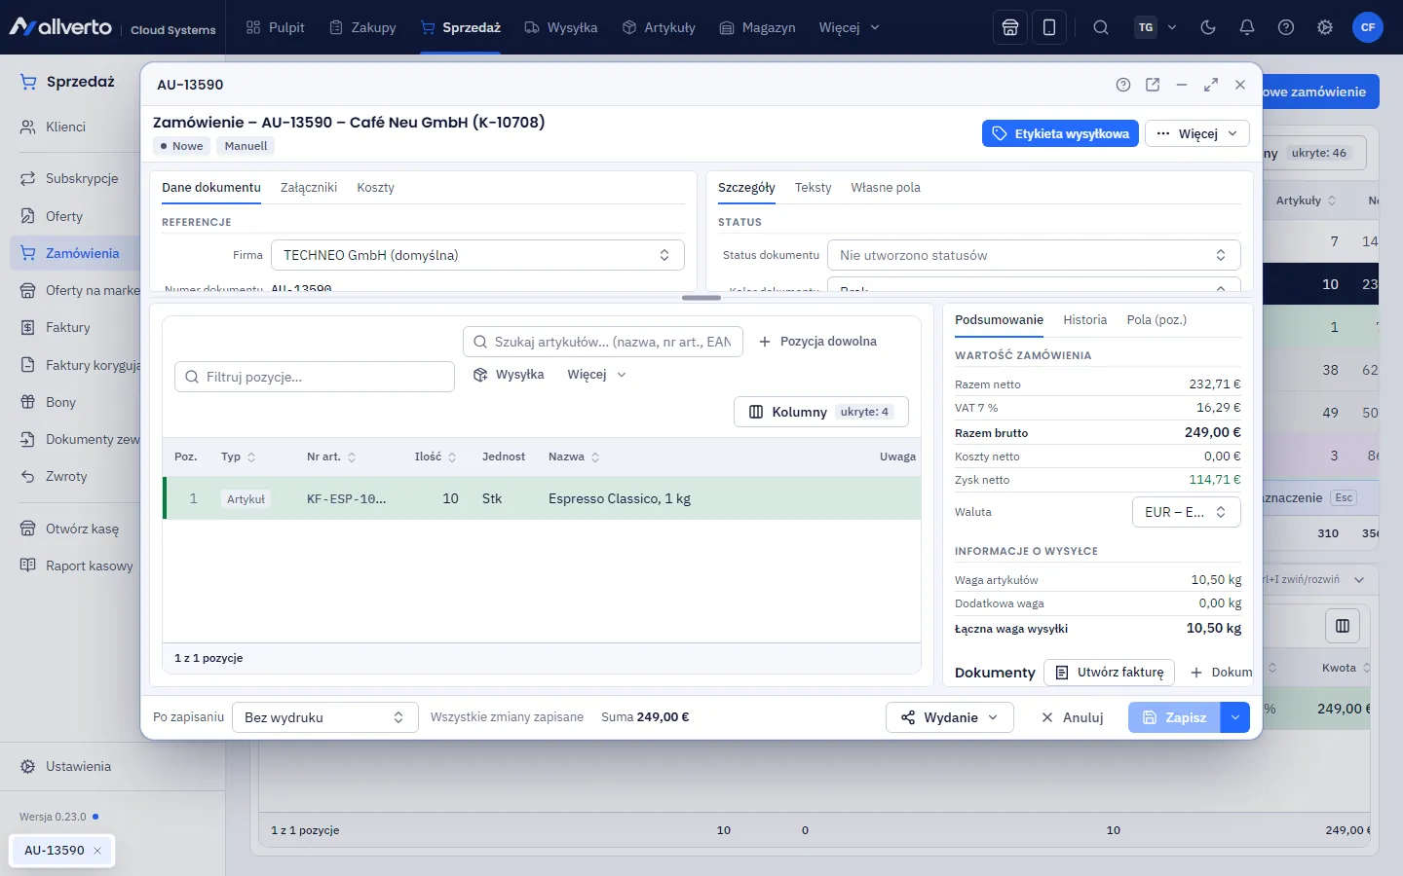Select the Espresso Classico, 1 kg row
Viewport: 1403px width, 876px height.
click(542, 498)
